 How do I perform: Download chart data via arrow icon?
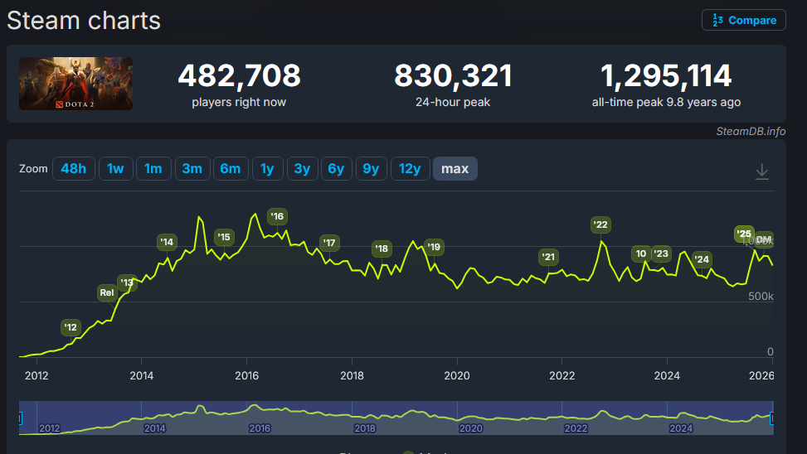click(761, 171)
